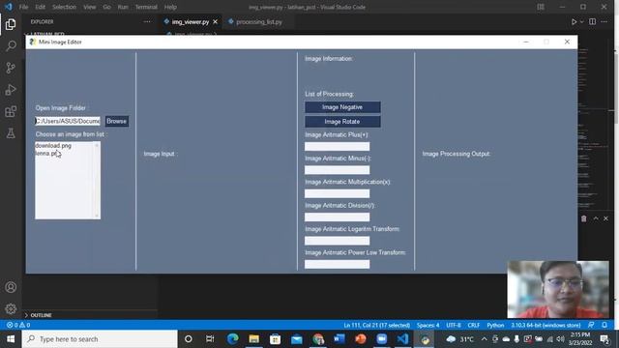Click the image list vertical scrollbar

[97, 181]
